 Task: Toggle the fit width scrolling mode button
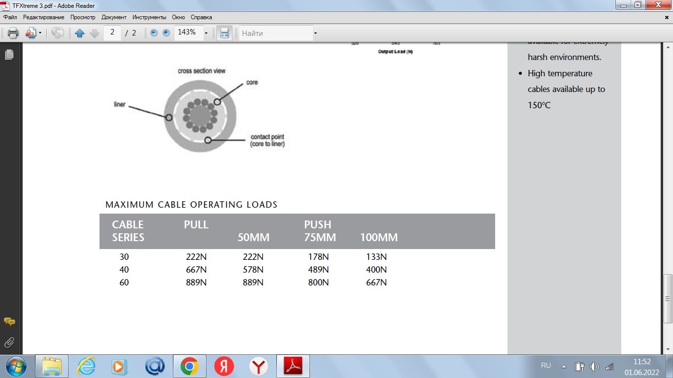[x=224, y=33]
